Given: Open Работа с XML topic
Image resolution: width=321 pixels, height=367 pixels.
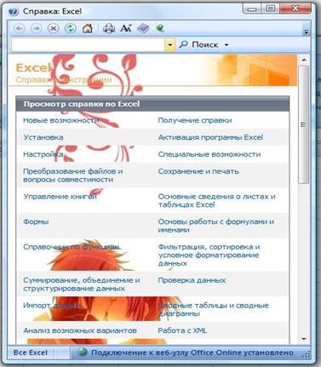Looking at the screenshot, I should pos(182,330).
